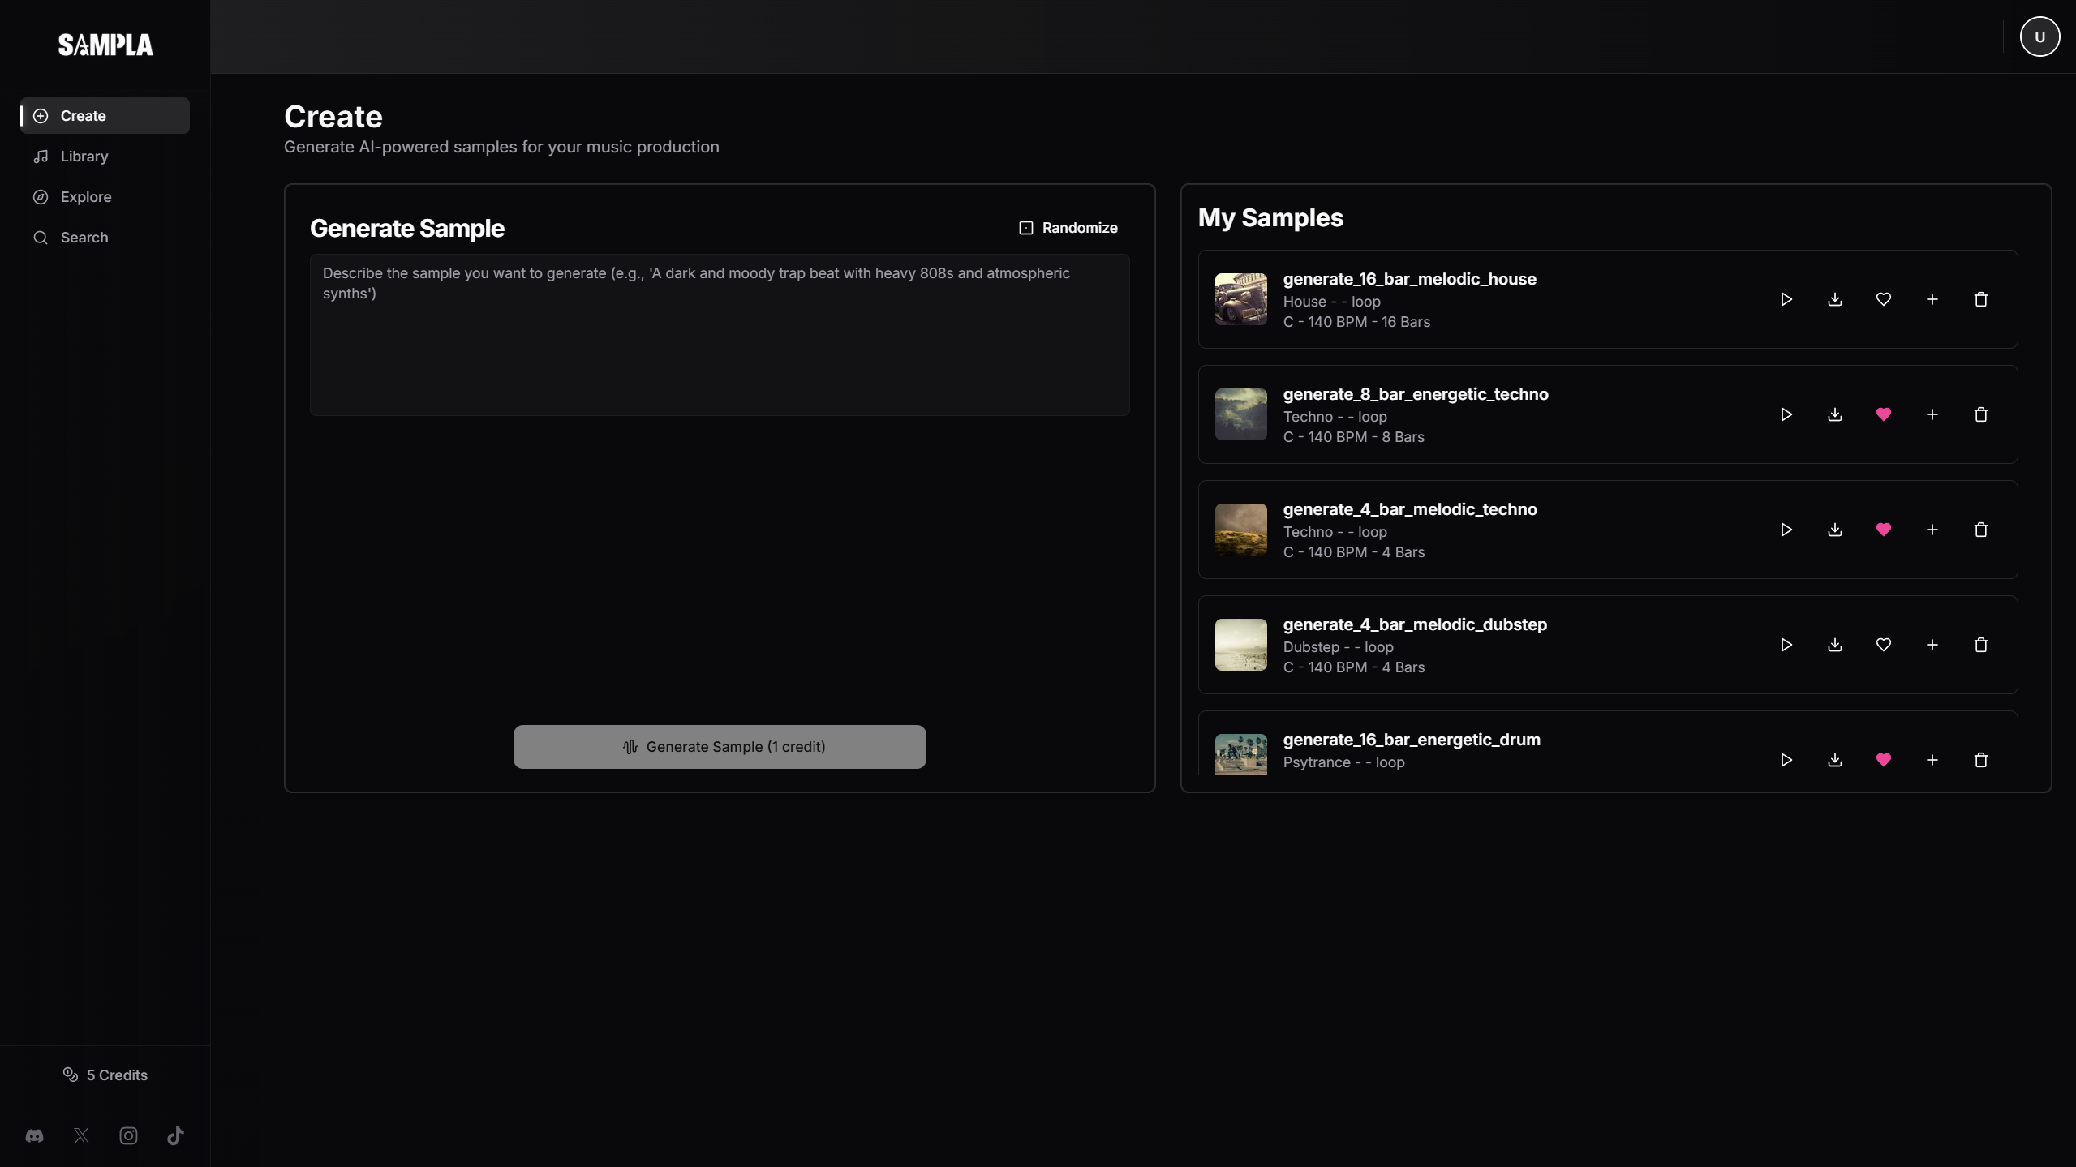
Task: Click the Randomize button
Action: point(1068,228)
